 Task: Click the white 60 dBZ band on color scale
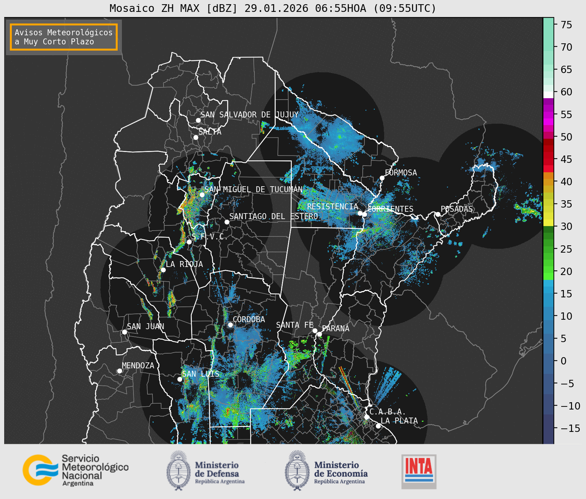[x=548, y=94]
